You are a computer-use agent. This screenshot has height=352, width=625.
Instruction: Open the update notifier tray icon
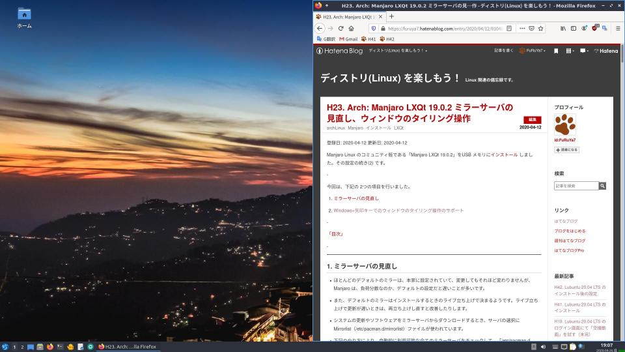[581, 346]
